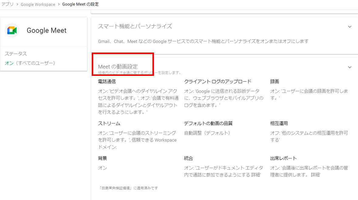The width and height of the screenshot is (358, 200).
Task: Open the ステータス label in the sidebar
Action: tap(16, 54)
